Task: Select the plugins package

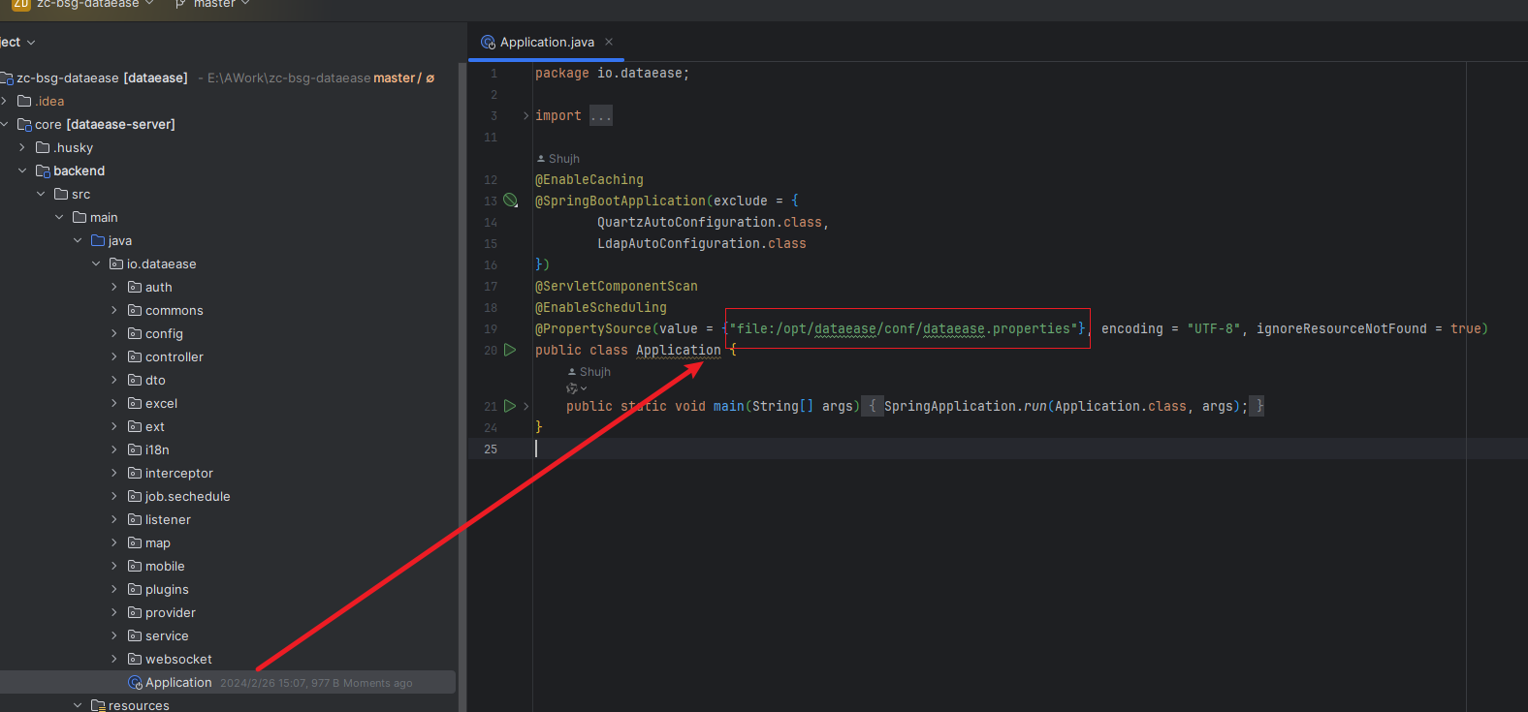Action: click(x=167, y=589)
